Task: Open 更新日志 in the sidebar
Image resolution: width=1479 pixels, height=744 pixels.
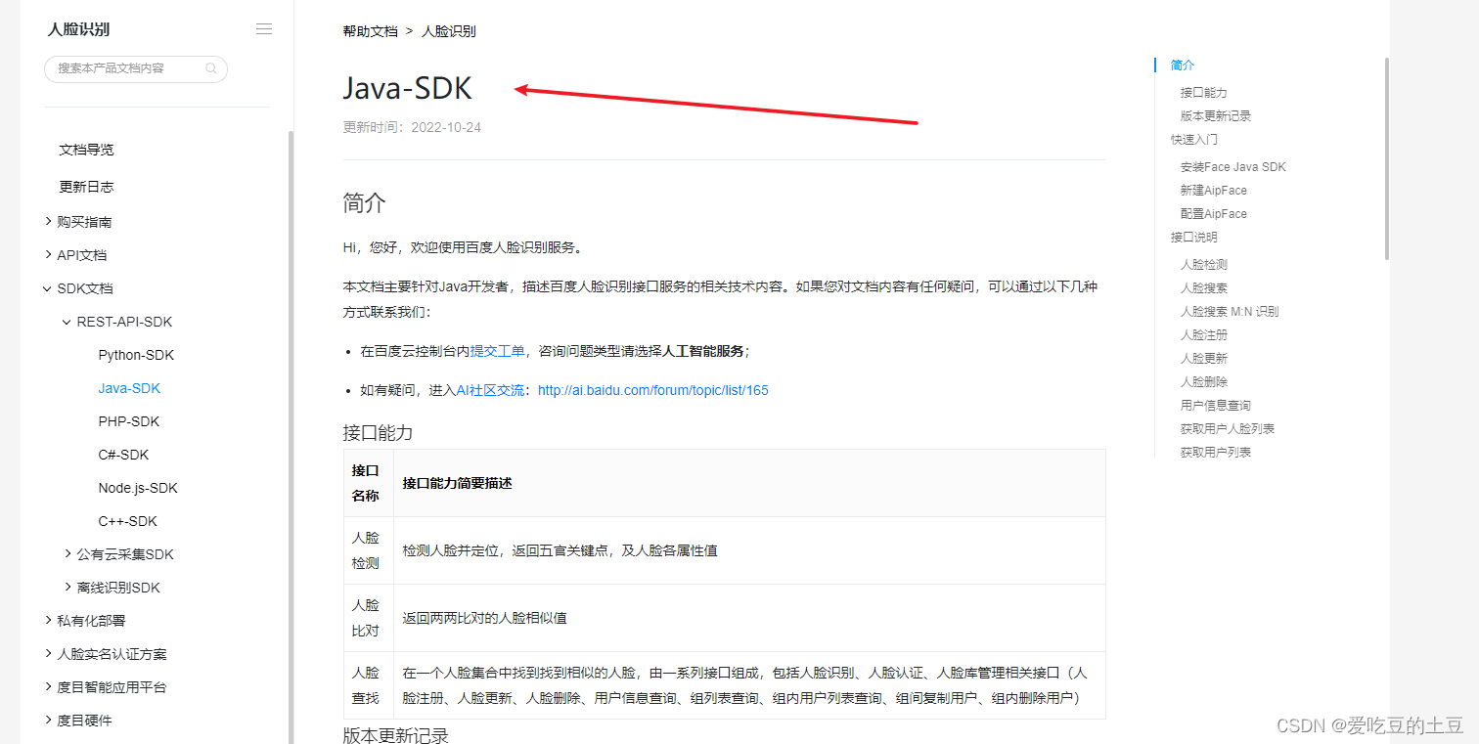Action: tap(86, 187)
